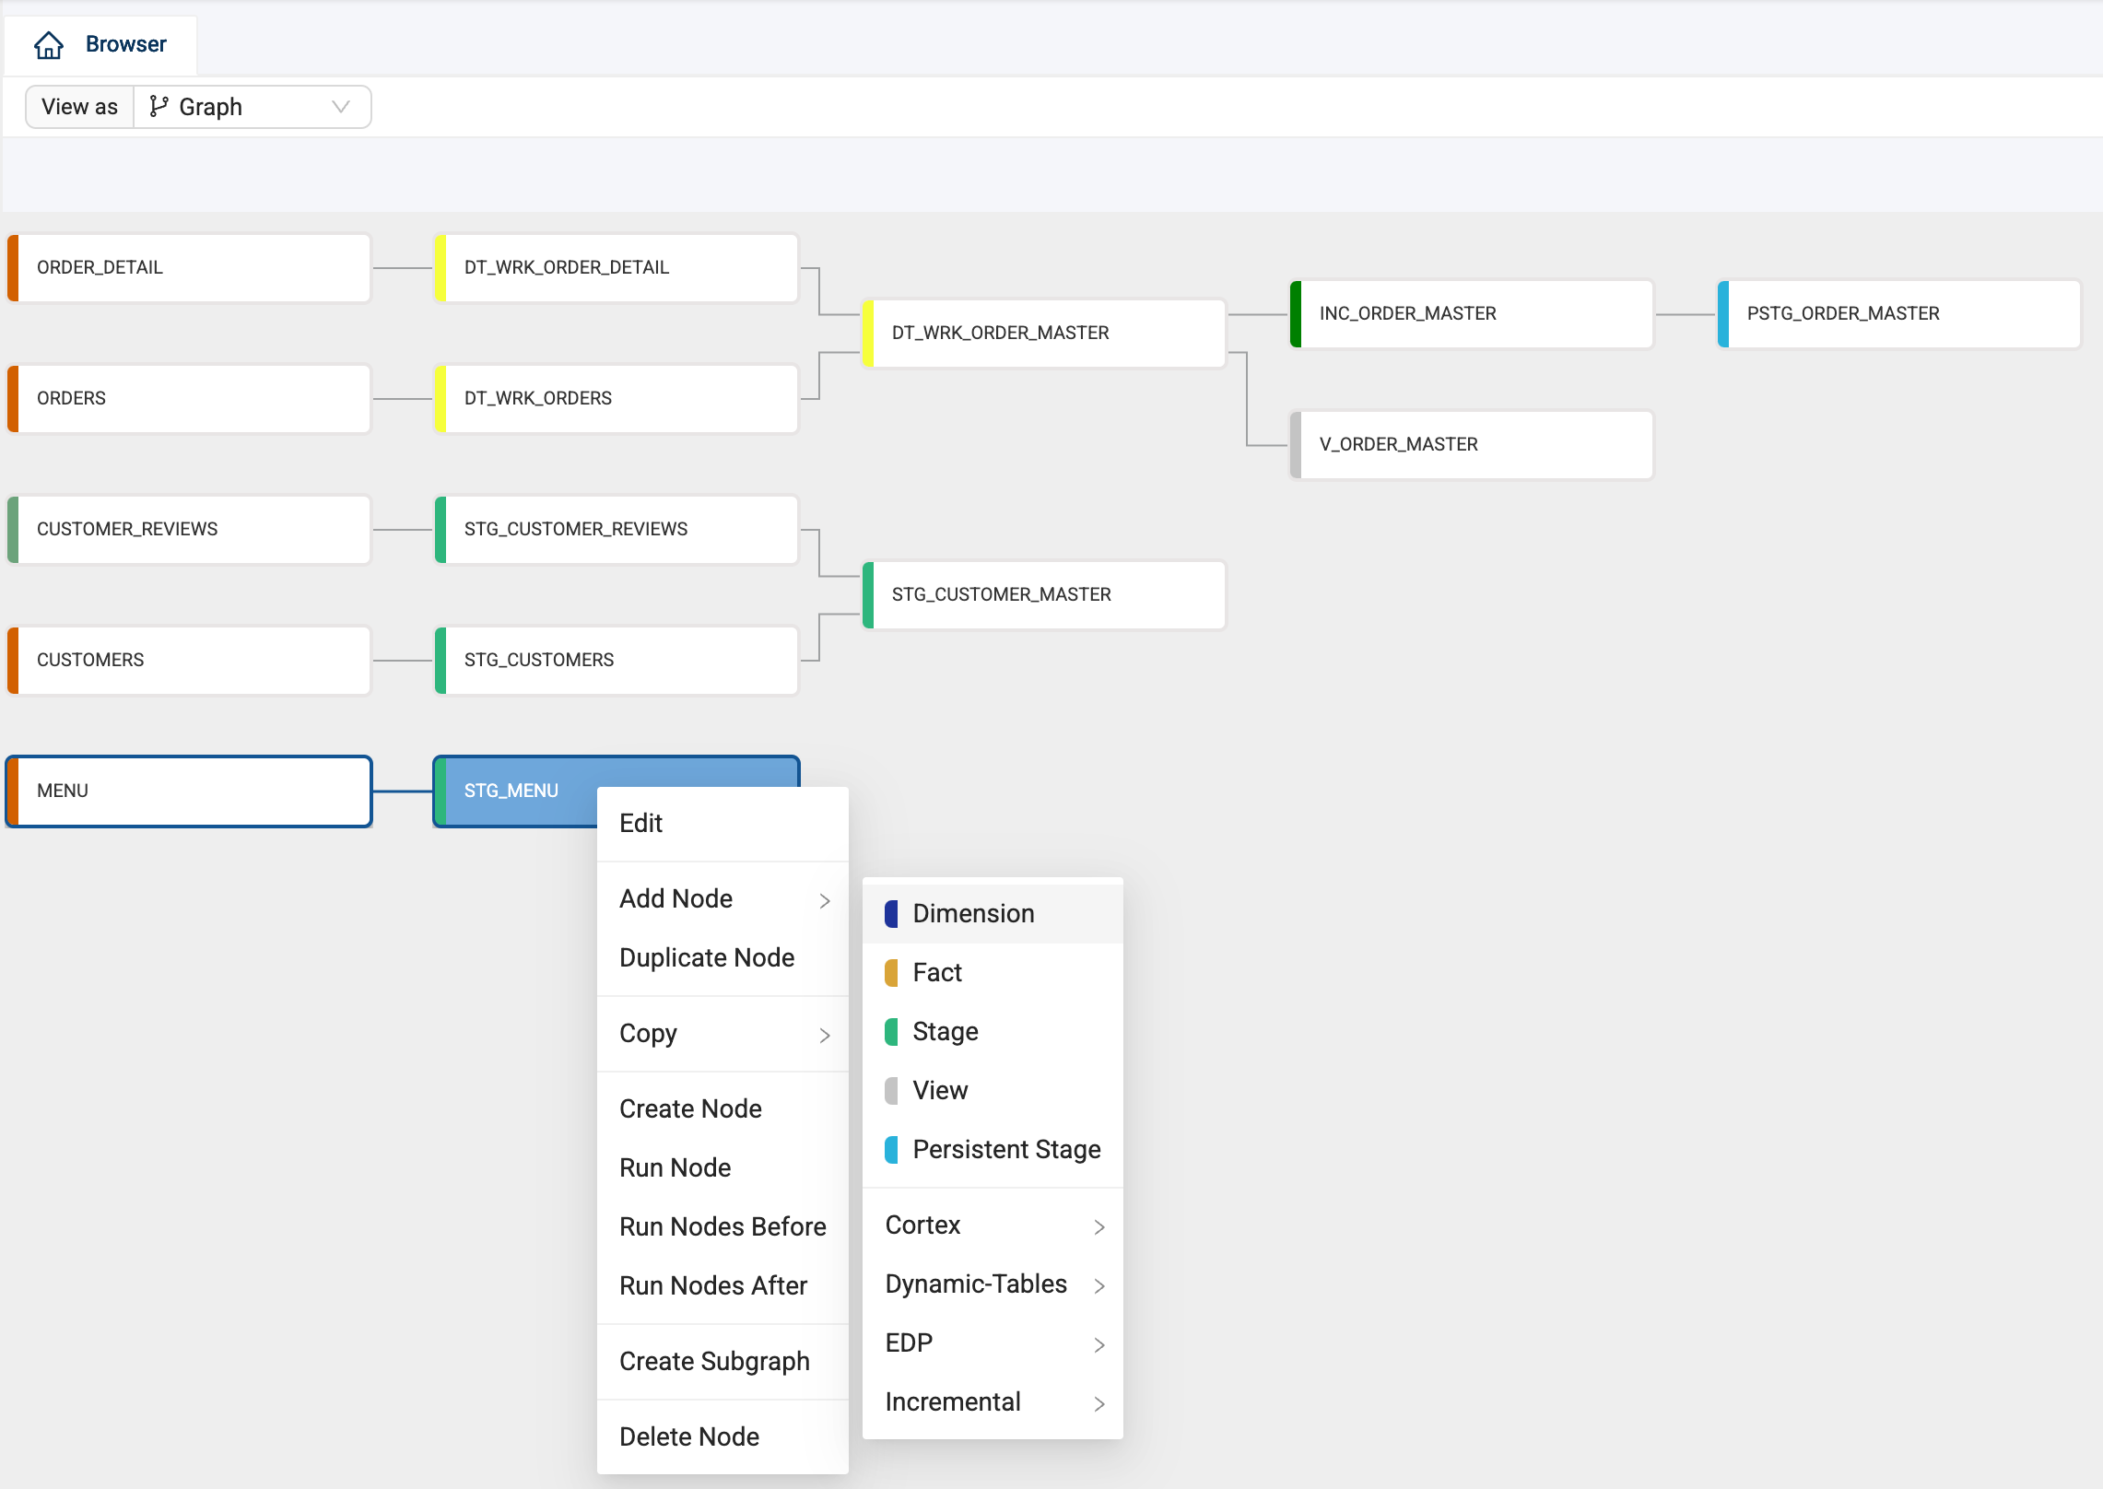Click Add Node in the context menu
The height and width of the screenshot is (1489, 2103).
674,897
